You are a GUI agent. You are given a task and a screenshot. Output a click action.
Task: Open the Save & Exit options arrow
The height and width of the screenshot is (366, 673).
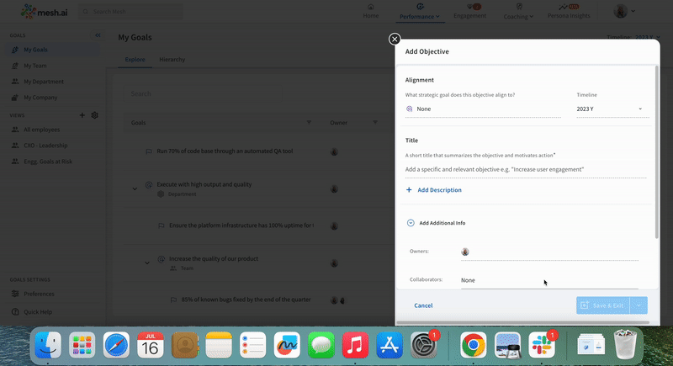point(639,305)
